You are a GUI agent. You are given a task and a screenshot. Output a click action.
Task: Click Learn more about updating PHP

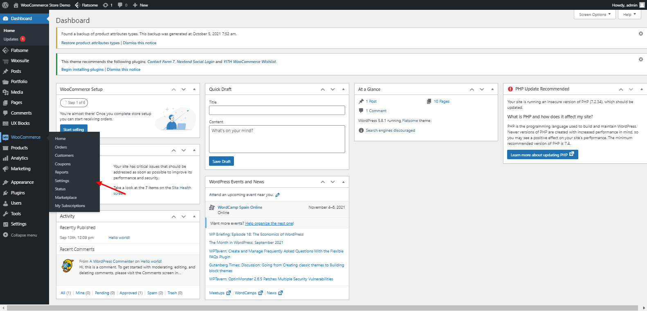pyautogui.click(x=542, y=155)
